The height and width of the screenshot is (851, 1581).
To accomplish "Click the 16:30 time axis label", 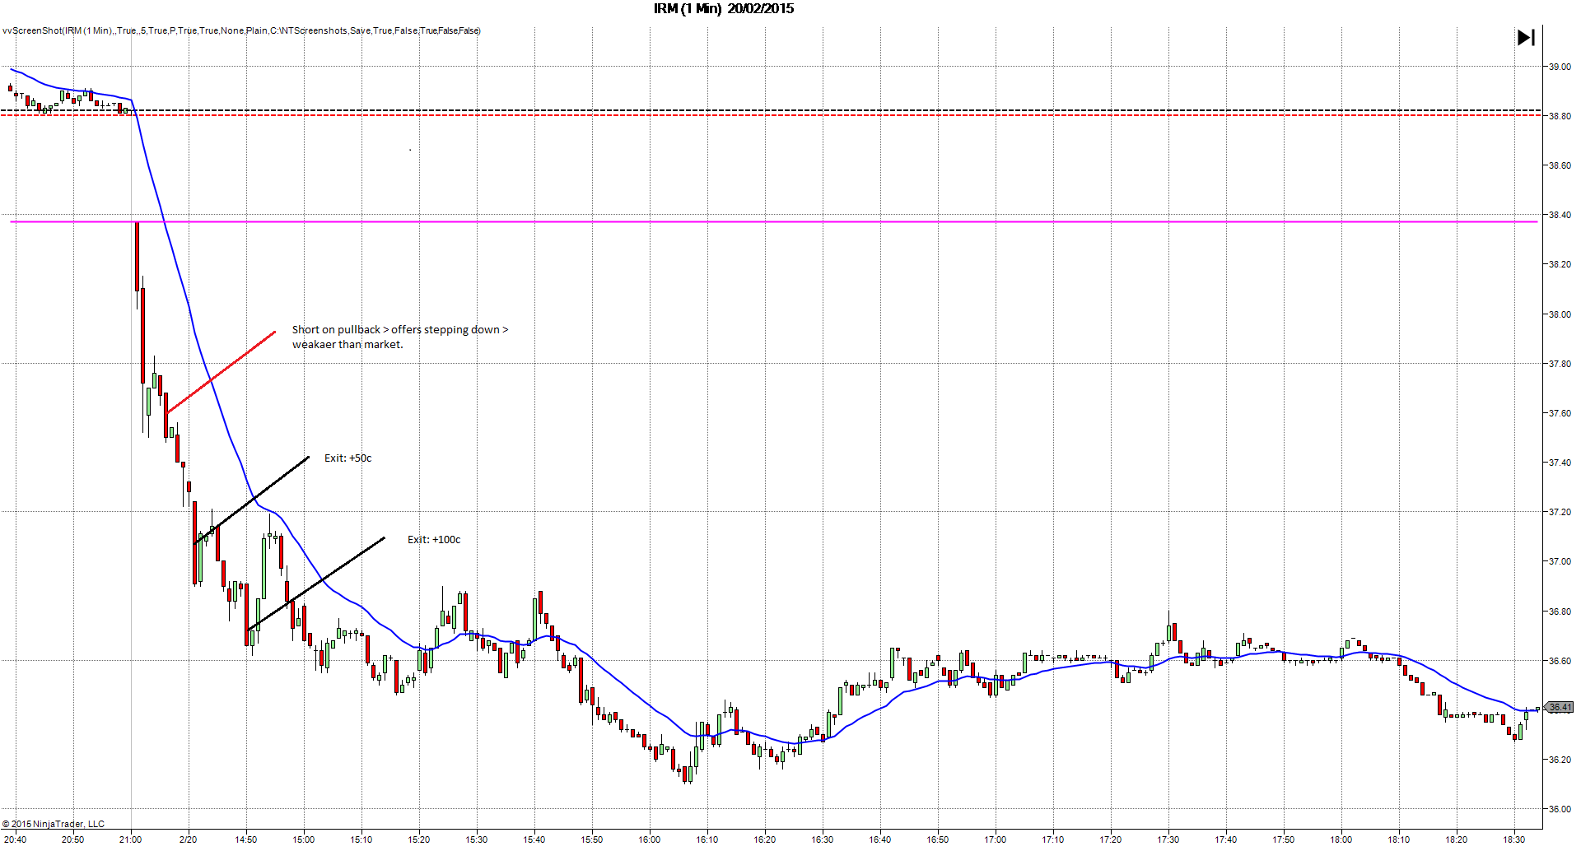I will click(x=822, y=839).
